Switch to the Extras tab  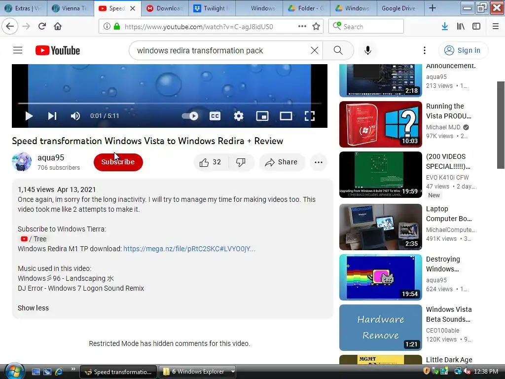coord(24,8)
